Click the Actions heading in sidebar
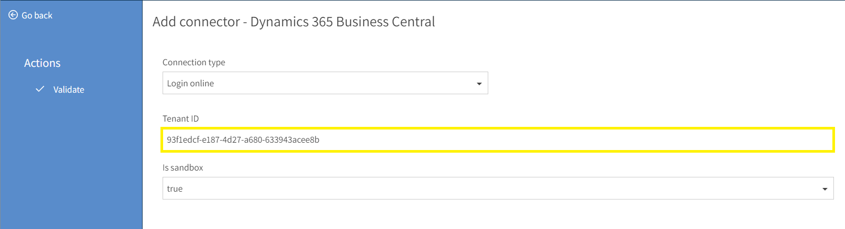 (x=43, y=63)
